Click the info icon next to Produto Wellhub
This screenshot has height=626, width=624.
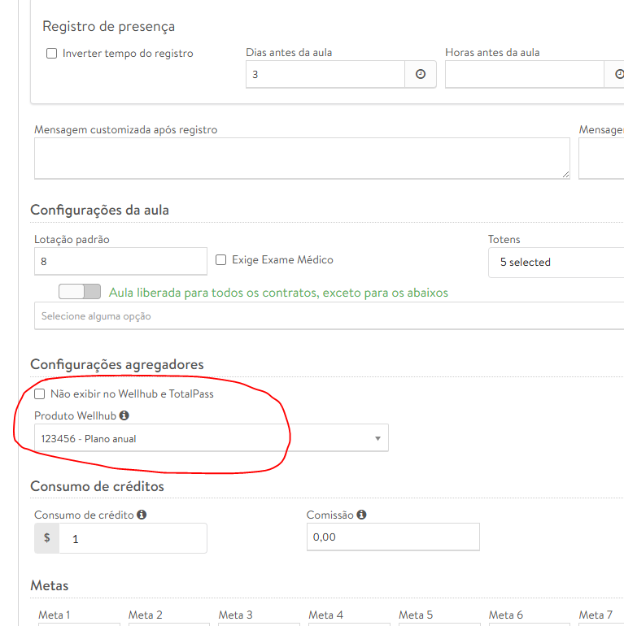(124, 415)
